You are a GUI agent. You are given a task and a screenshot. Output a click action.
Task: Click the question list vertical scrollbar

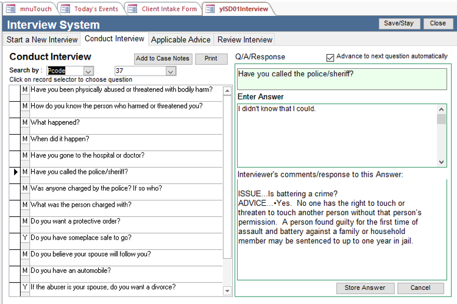tap(227, 183)
